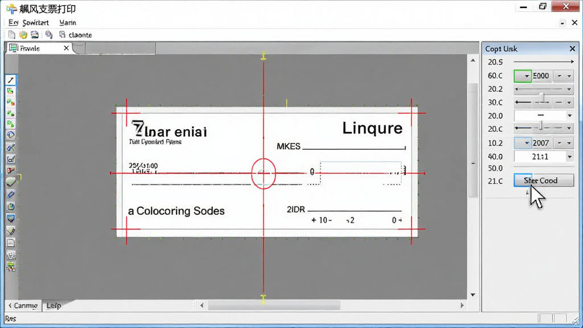This screenshot has height=328, width=583.
Task: Click the horizontal scrollbar right arrow
Action: point(462,305)
